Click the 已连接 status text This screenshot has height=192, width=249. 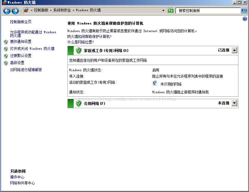click(224, 50)
